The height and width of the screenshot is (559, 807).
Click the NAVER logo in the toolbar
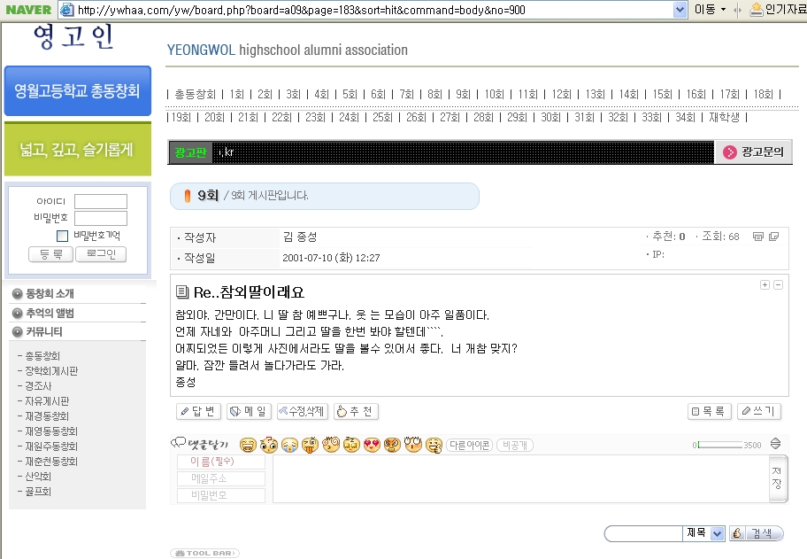(x=28, y=9)
